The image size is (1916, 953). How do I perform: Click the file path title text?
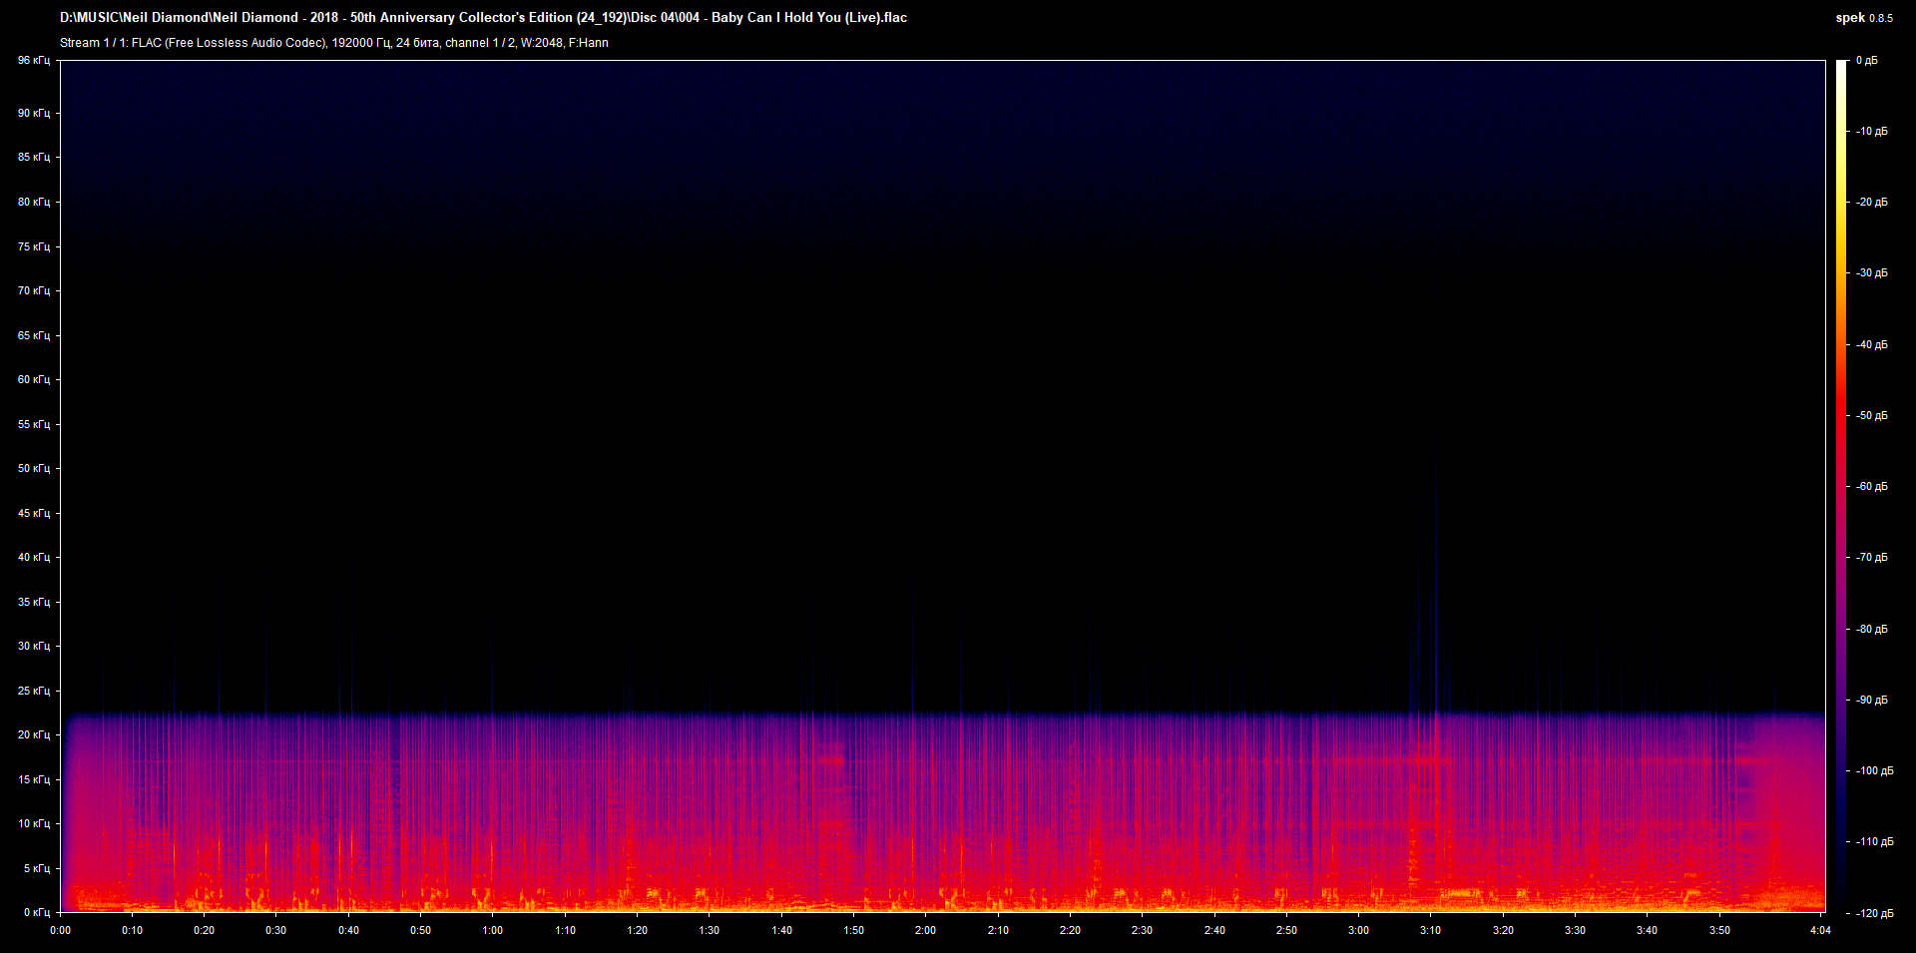[483, 18]
